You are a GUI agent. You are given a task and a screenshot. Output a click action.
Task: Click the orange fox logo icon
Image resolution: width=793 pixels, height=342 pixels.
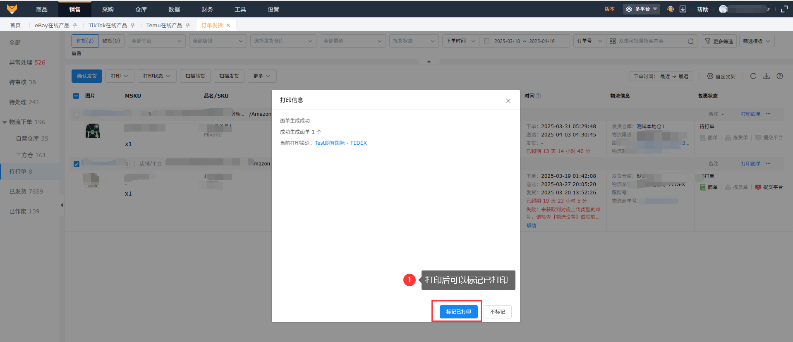pyautogui.click(x=12, y=9)
